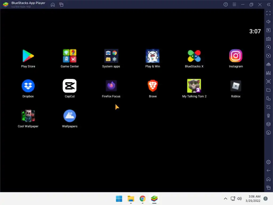Viewport: 273px width, 205px height.
Task: Take a screenshot from the sidebar
Action: (x=268, y=81)
